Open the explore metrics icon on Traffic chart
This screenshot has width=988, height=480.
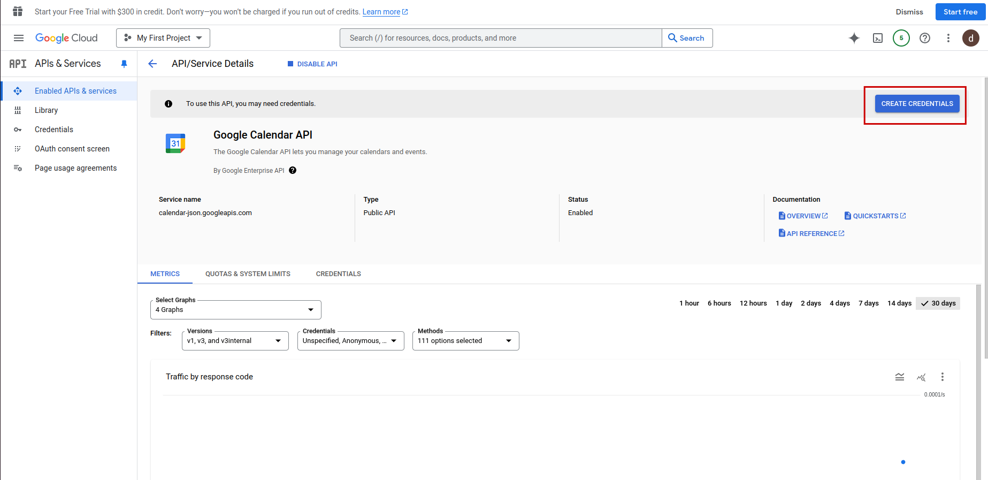click(921, 377)
